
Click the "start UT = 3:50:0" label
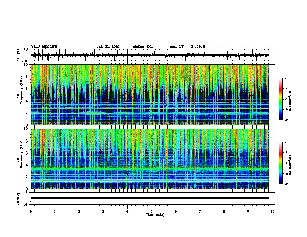point(187,46)
